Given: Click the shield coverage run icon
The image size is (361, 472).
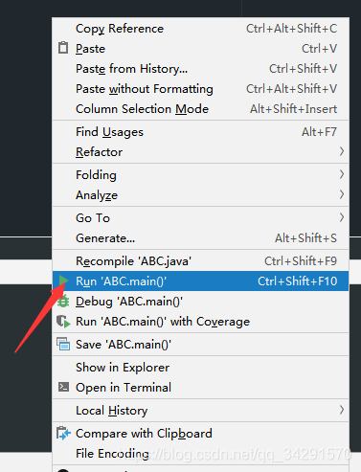Looking at the screenshot, I should pyautogui.click(x=63, y=322).
